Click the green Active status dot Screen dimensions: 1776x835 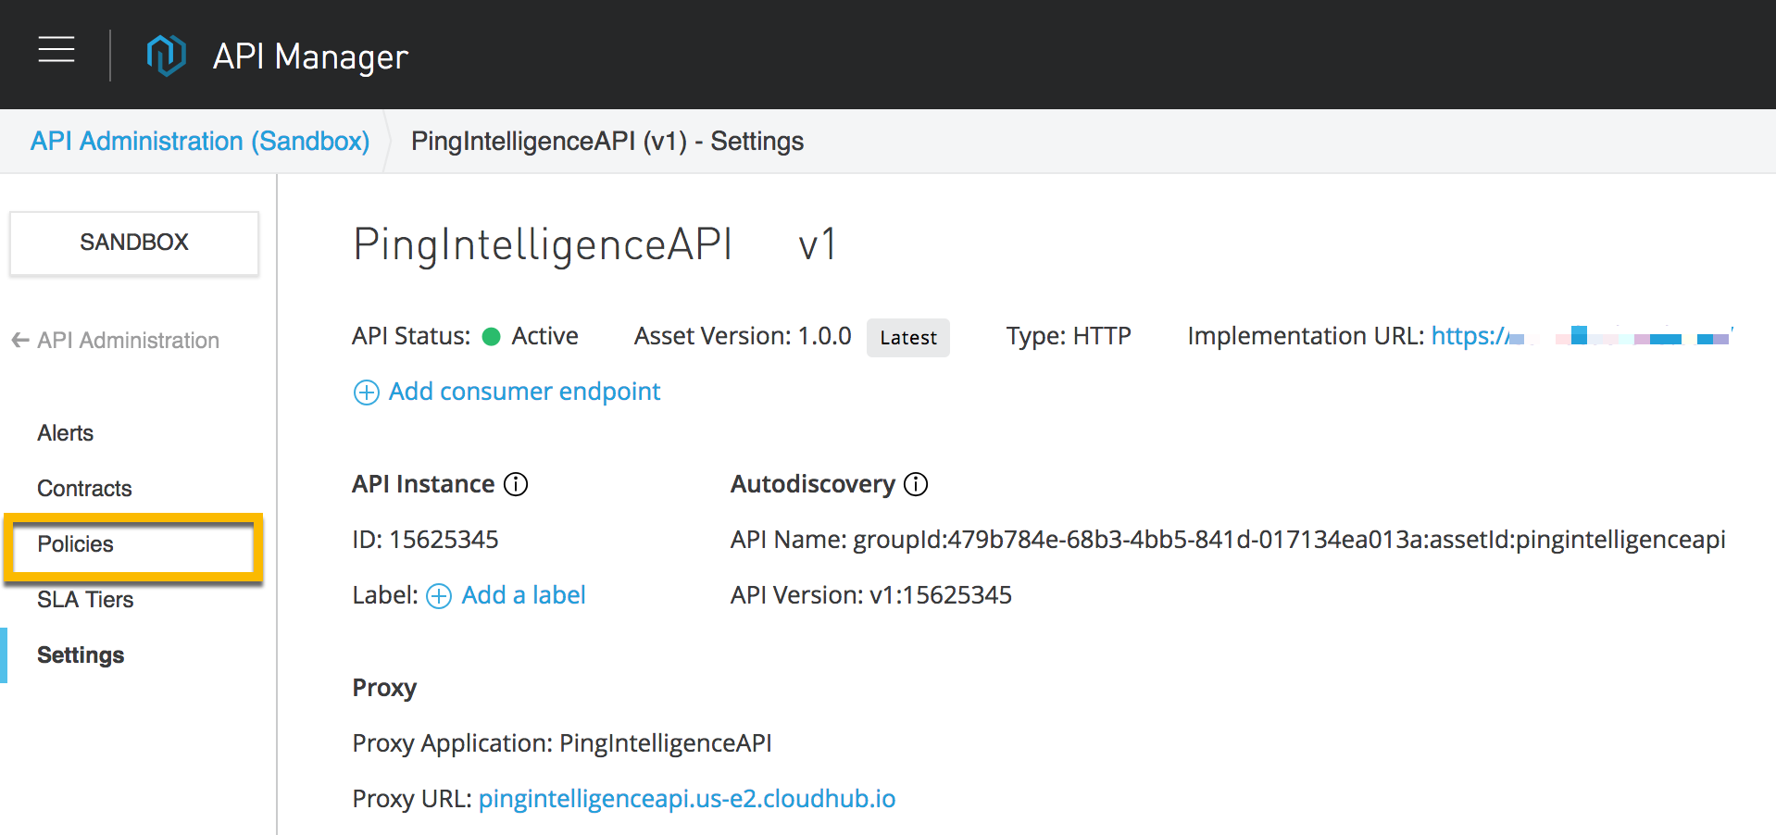click(492, 337)
